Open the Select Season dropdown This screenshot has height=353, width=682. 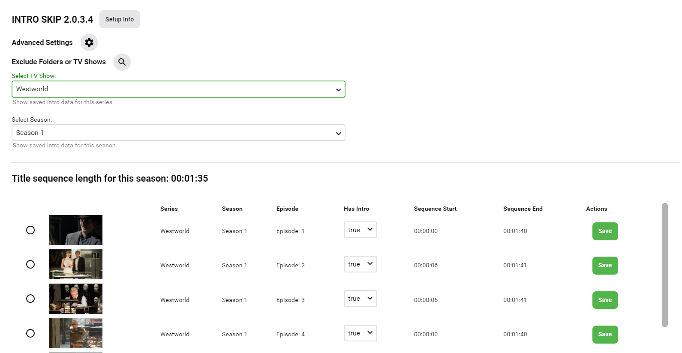(178, 133)
